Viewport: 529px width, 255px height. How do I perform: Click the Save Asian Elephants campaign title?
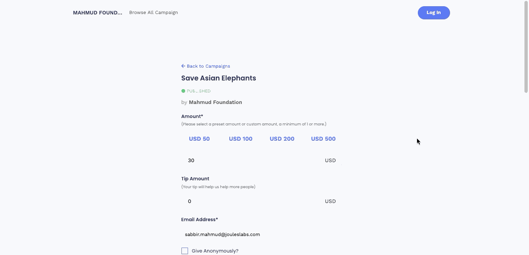[219, 78]
